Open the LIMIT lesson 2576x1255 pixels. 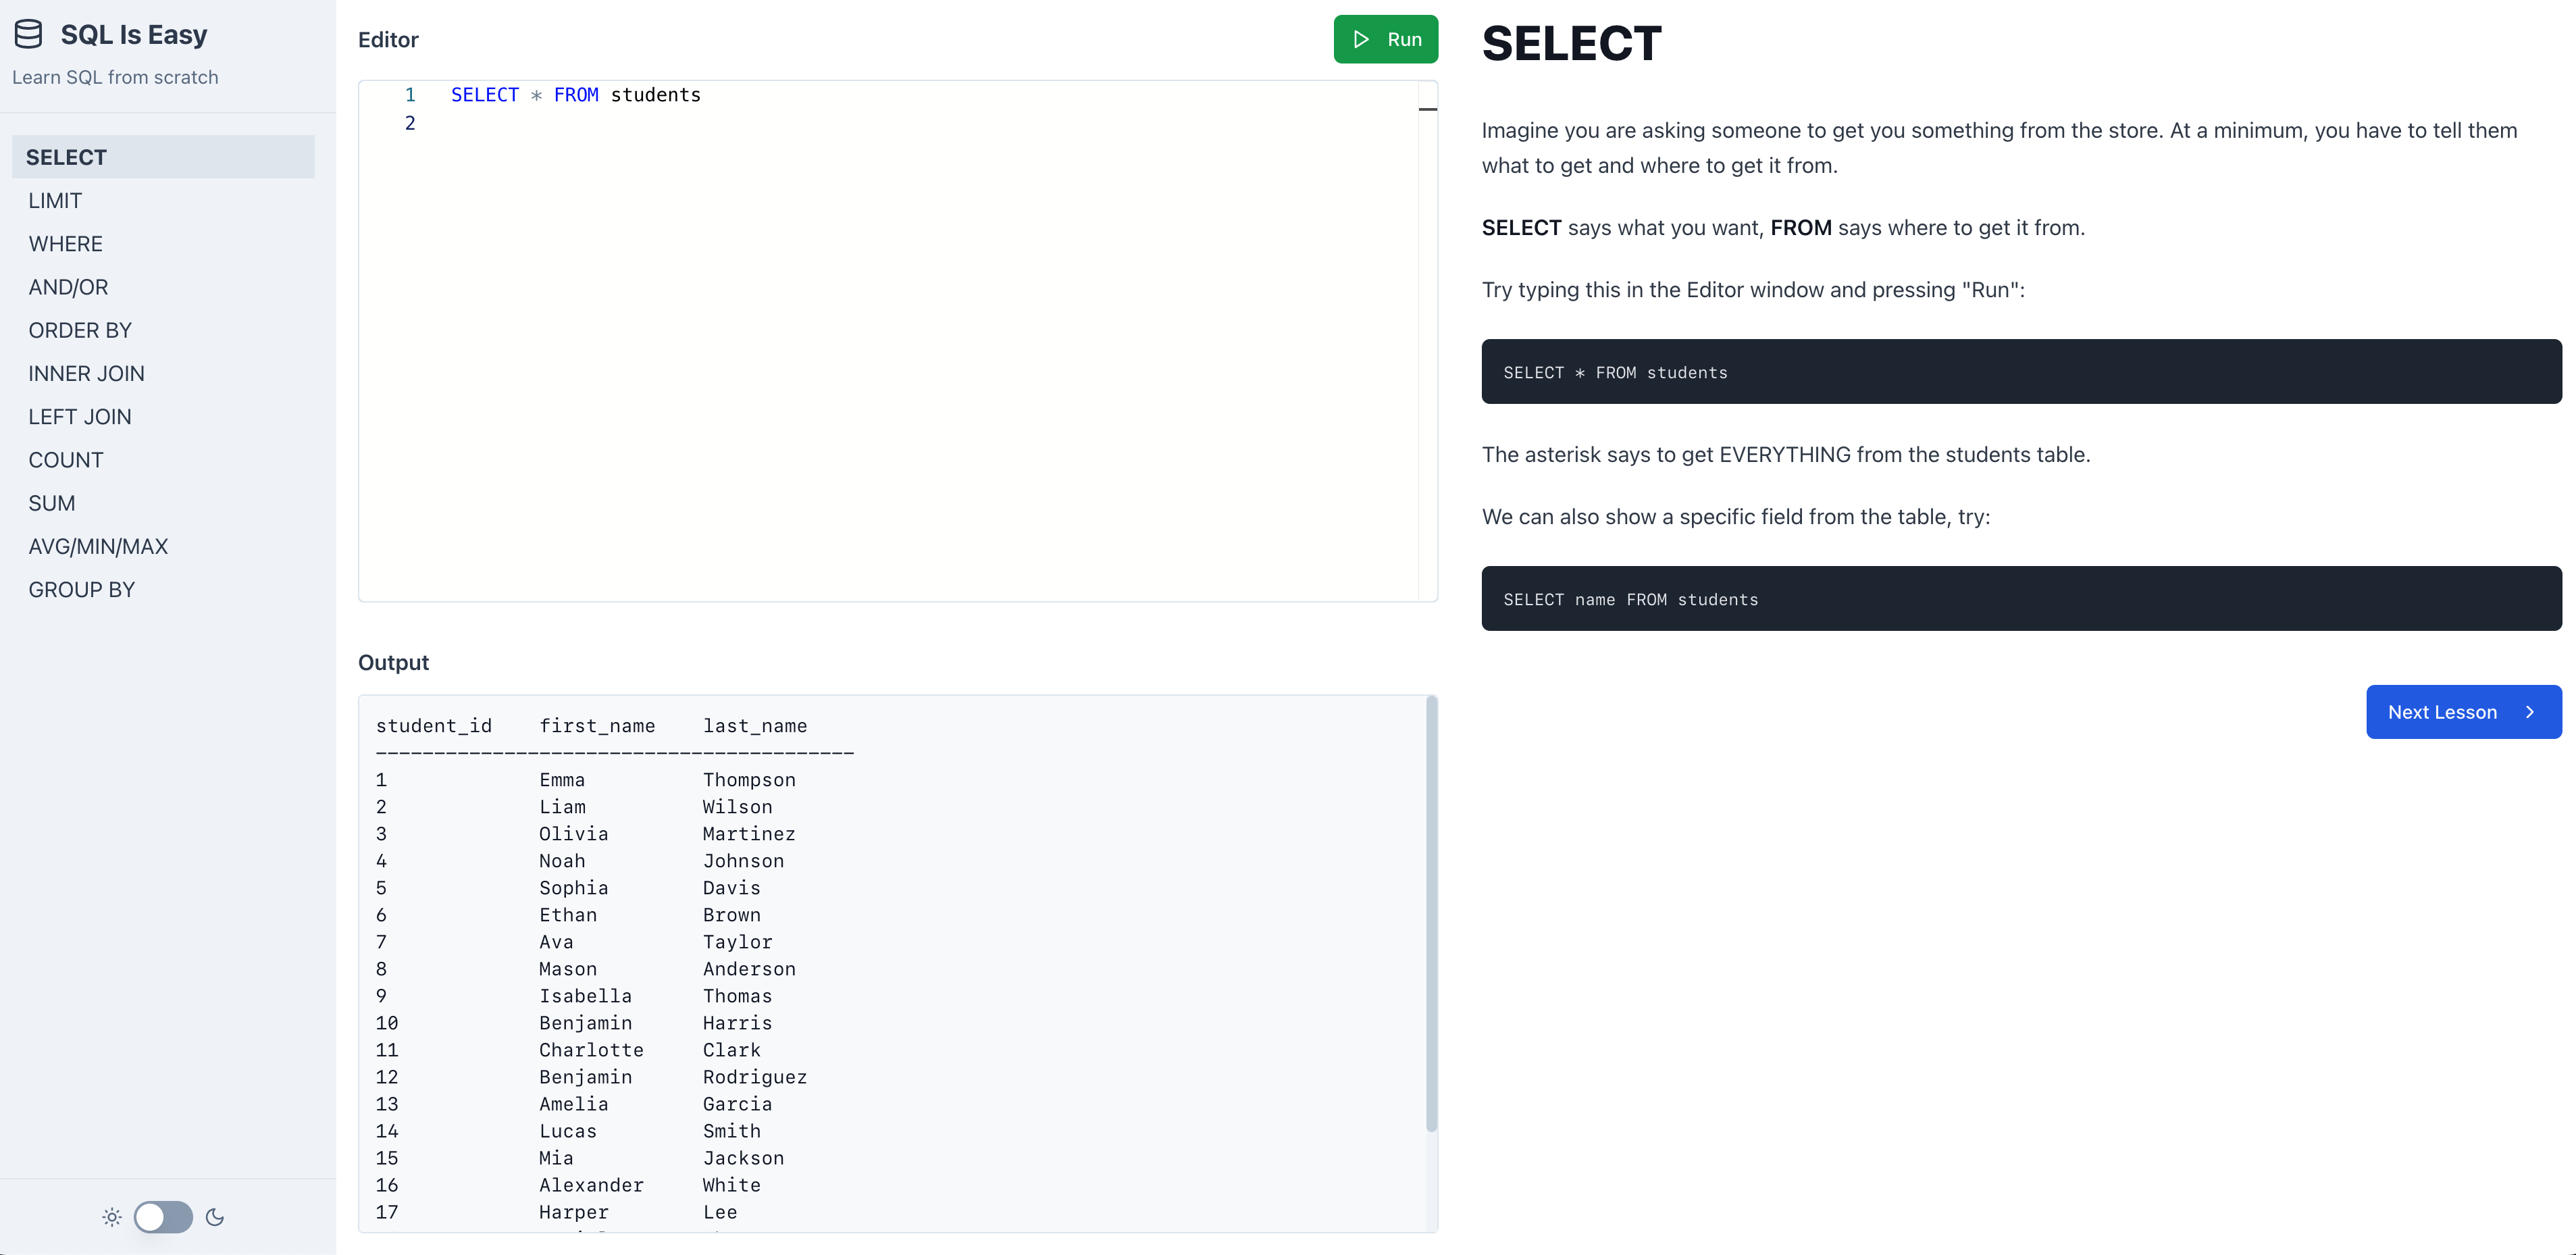click(x=55, y=200)
